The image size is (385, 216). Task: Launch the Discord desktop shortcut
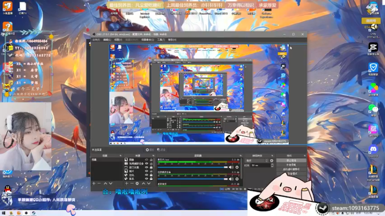point(373,151)
